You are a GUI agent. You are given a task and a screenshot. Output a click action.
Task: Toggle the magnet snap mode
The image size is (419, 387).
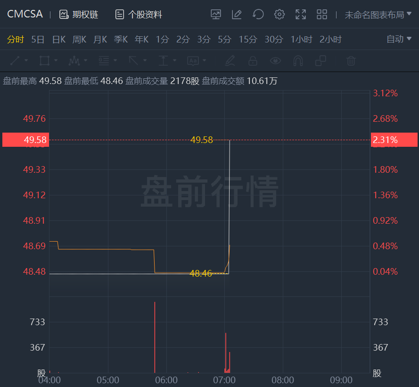(298, 60)
